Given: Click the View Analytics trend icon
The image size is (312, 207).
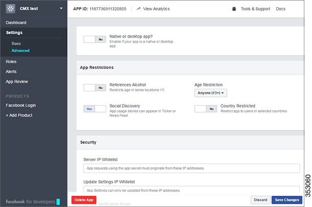Looking at the screenshot, I should 138,9.
